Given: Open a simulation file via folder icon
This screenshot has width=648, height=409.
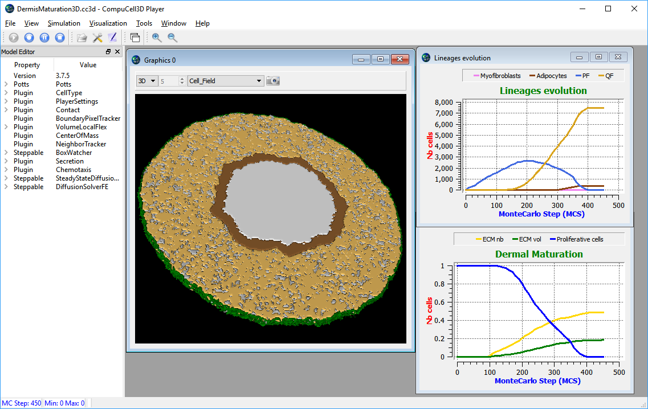Looking at the screenshot, I should point(82,38).
